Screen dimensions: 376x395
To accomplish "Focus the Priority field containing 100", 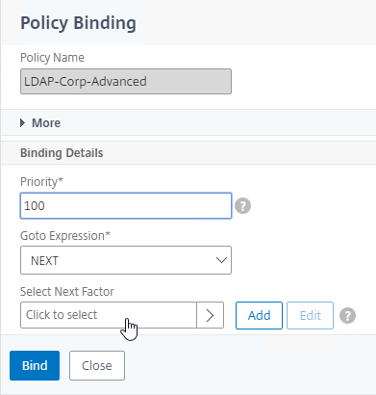I will pyautogui.click(x=126, y=206).
